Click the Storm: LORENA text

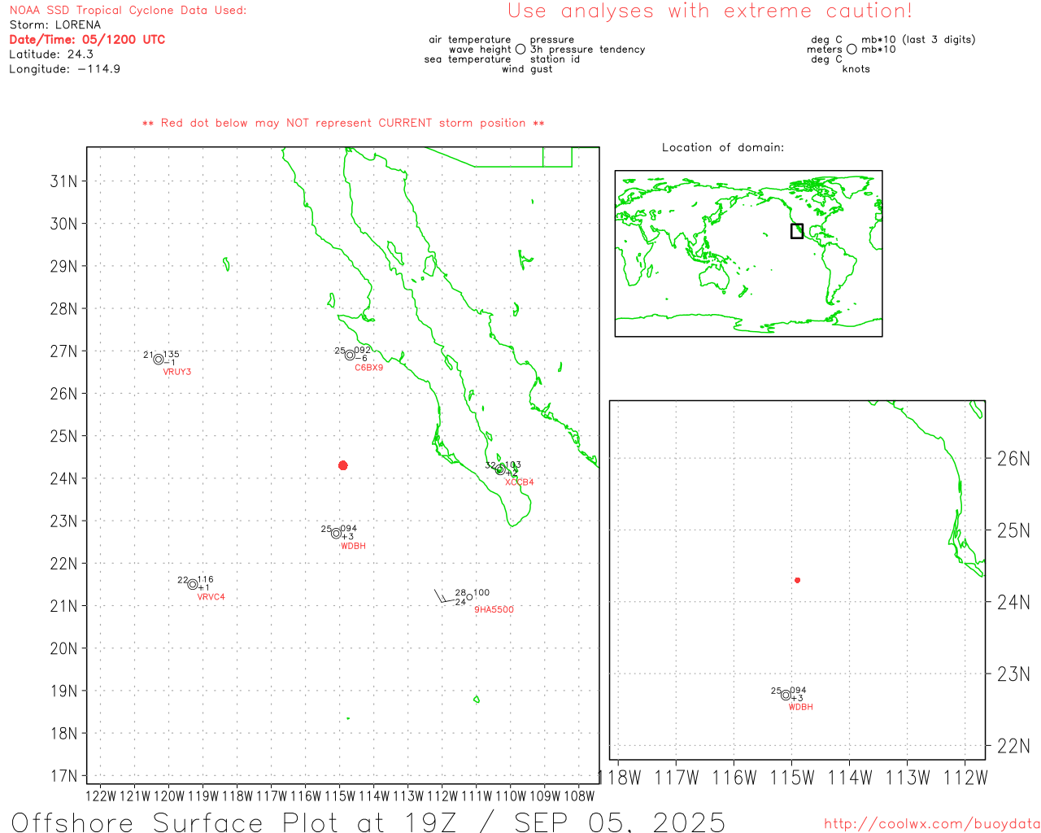click(55, 25)
